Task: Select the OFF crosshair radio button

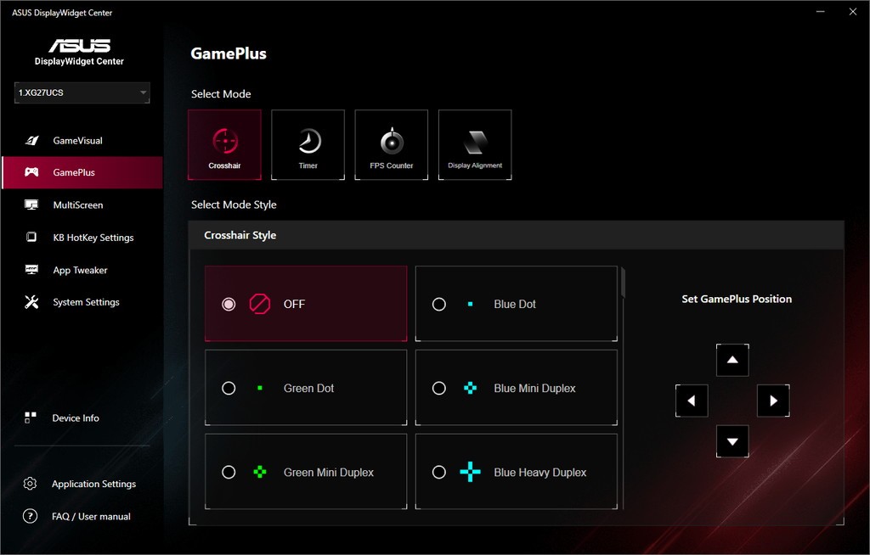Action: (x=229, y=304)
